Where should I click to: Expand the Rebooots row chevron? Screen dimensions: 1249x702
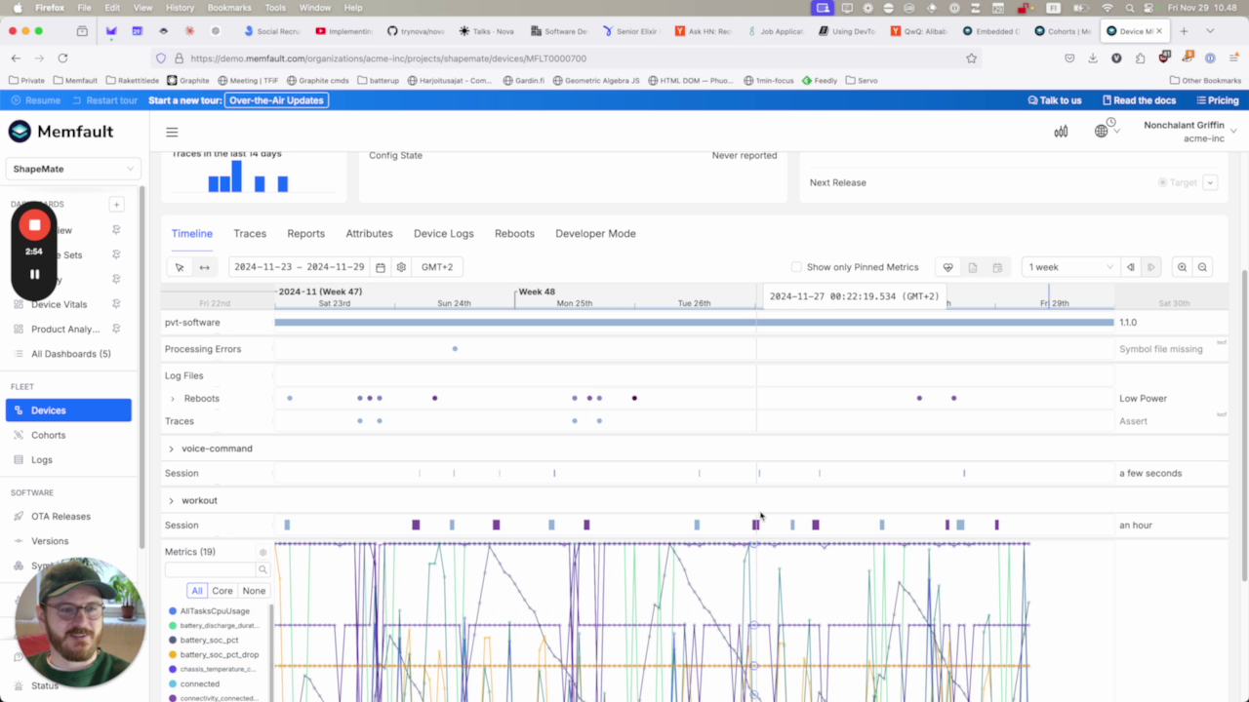[173, 399]
